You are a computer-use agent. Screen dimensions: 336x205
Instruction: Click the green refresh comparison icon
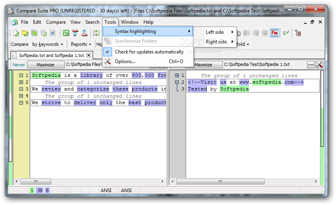[x=66, y=33]
